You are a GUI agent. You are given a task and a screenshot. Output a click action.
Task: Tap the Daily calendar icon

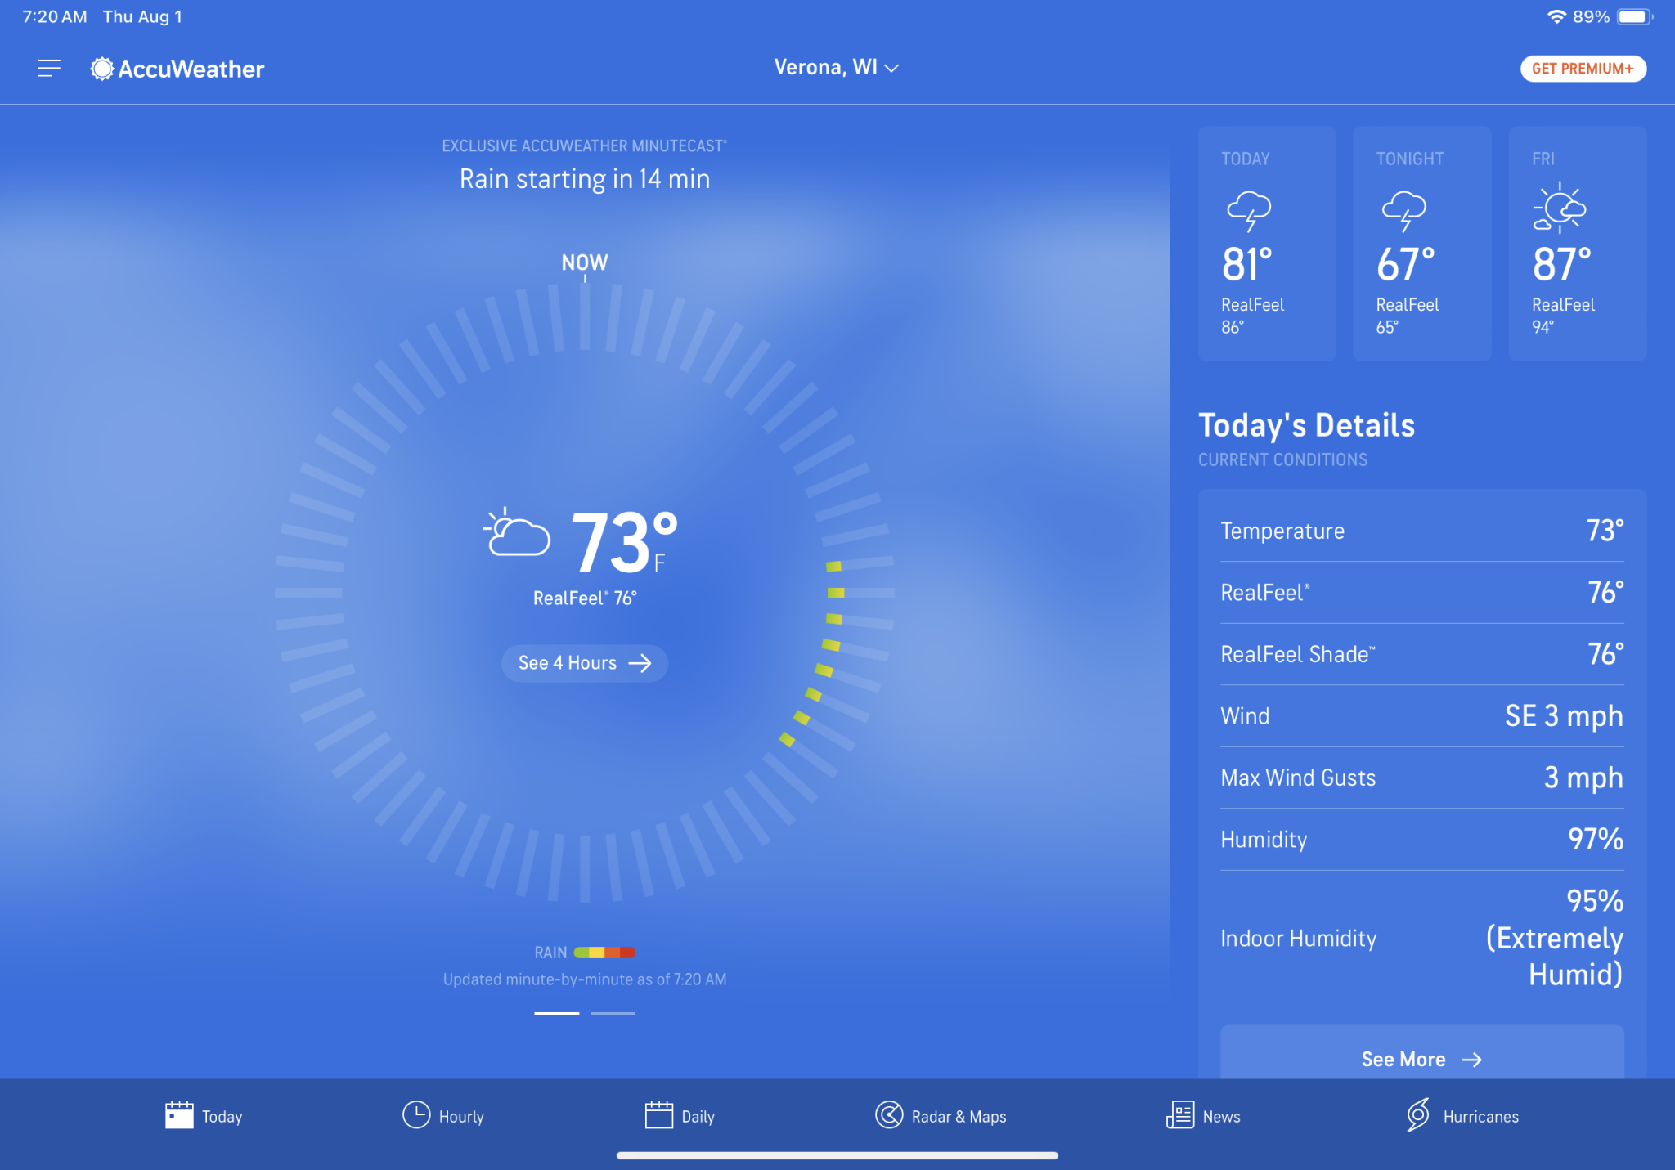click(658, 1115)
